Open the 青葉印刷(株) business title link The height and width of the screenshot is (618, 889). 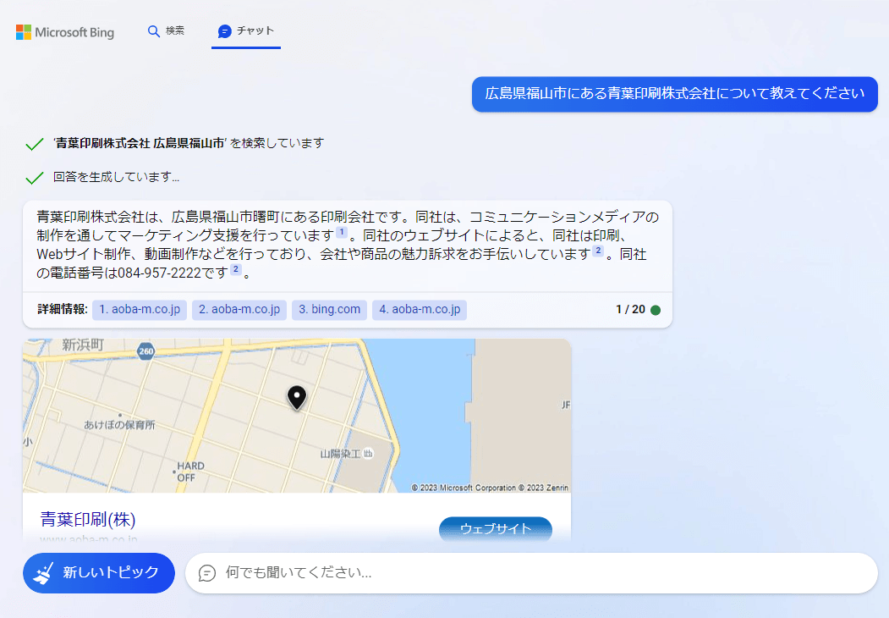(88, 519)
